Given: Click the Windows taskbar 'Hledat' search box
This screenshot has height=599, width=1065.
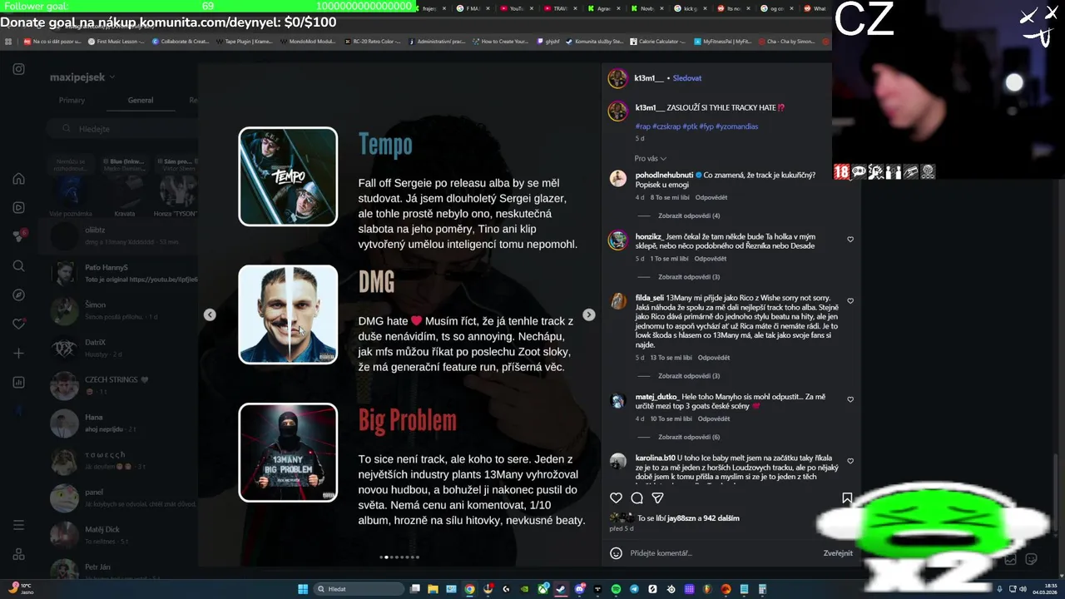Looking at the screenshot, I should [x=359, y=589].
